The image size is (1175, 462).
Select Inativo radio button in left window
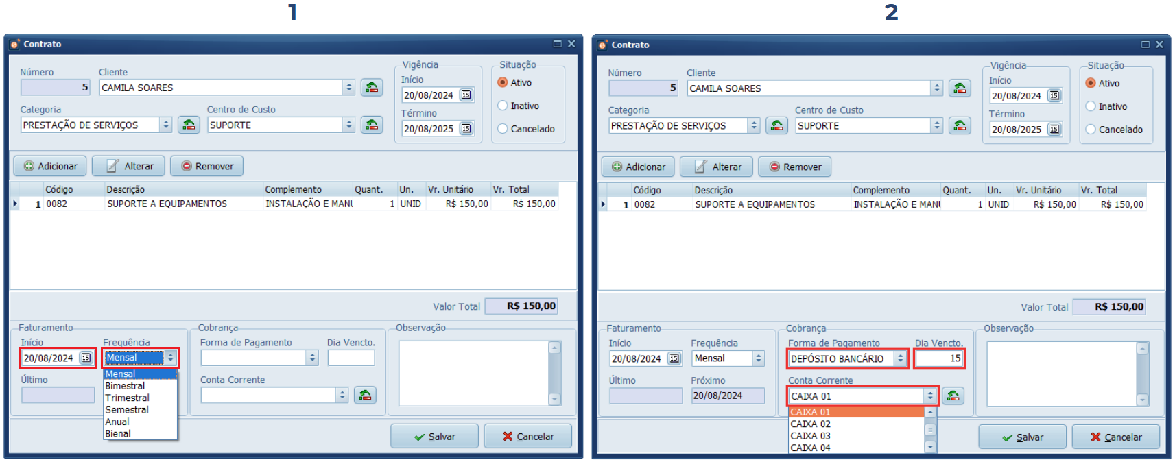(x=503, y=106)
